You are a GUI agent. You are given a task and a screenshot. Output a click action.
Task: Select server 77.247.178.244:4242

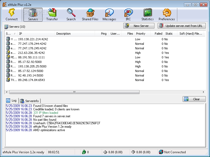click(x=105, y=44)
